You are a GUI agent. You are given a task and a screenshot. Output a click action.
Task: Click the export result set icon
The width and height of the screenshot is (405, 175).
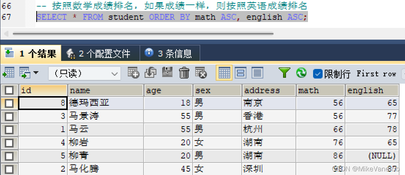(8, 73)
